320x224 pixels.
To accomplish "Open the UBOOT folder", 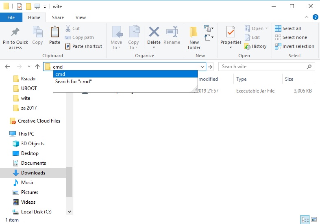I will click(x=25, y=88).
